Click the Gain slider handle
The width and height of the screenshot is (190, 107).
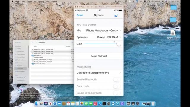pyautogui.click(x=119, y=44)
